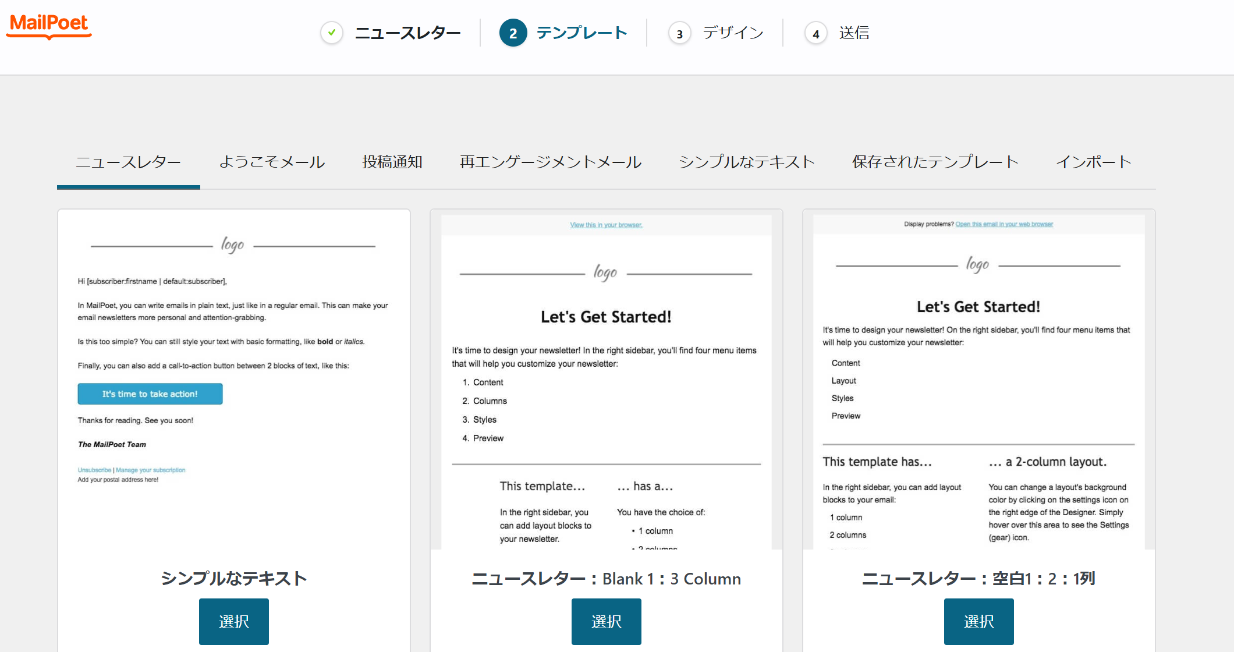Open the 投稿通知 tab

click(392, 162)
